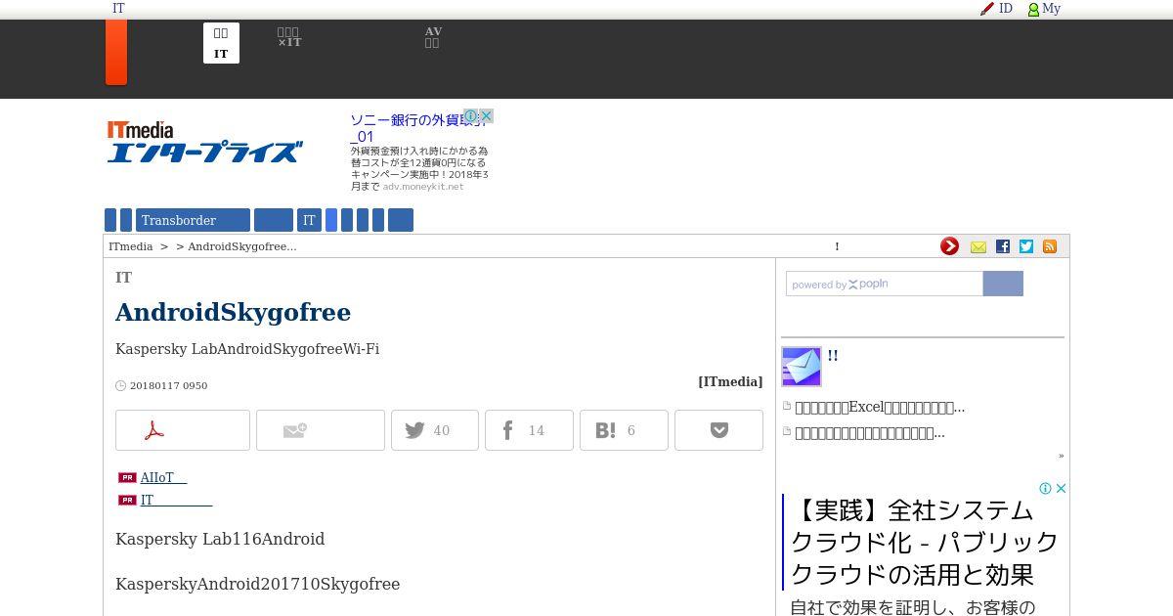Viewport: 1173px width, 616px height.
Task: Click the !! heading beside mail thumbnail
Action: 833,356
